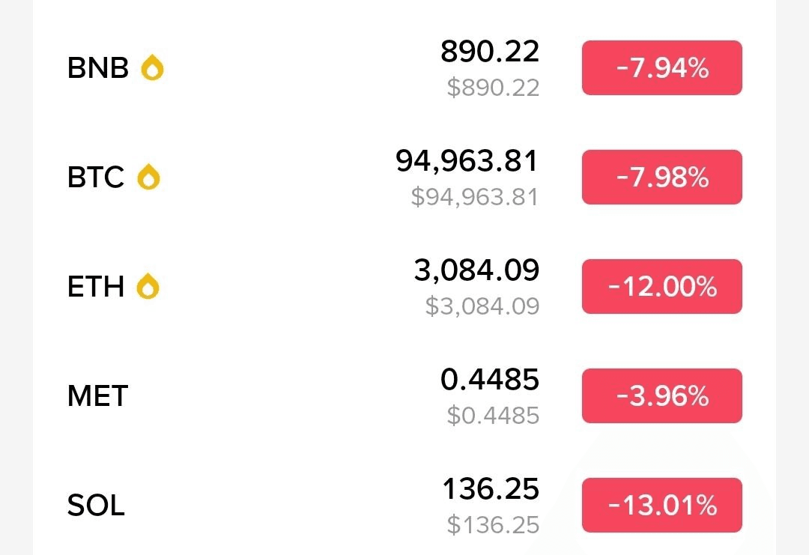Toggle the BTC -7.98% change badge
The image size is (809, 555).
pyautogui.click(x=661, y=178)
